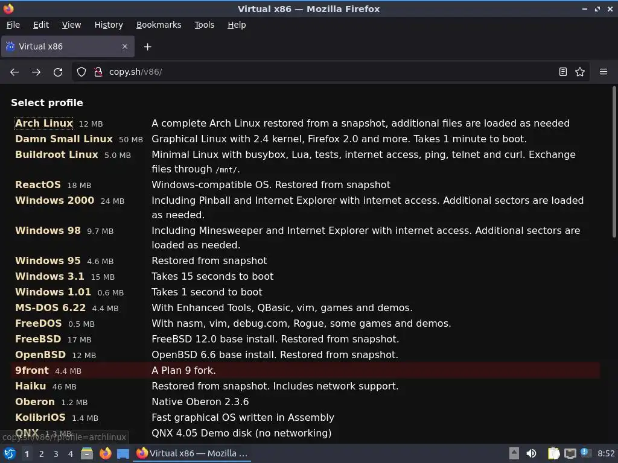Launch the Windows 98 profile
This screenshot has height=463, width=618.
tap(48, 231)
